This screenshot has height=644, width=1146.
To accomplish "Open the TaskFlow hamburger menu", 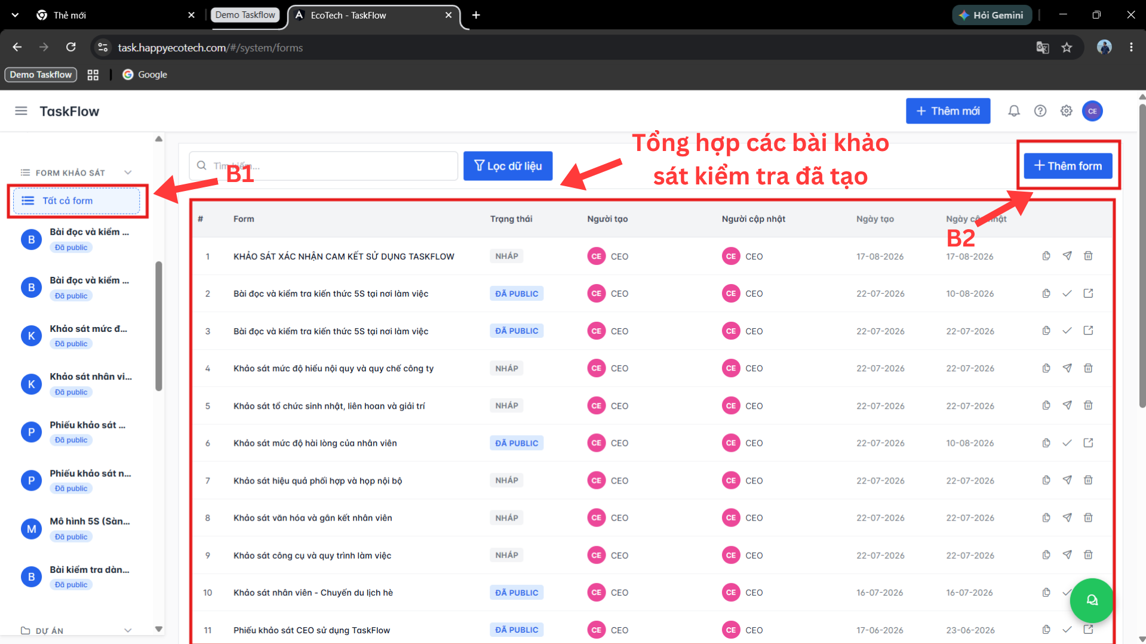I will (21, 111).
